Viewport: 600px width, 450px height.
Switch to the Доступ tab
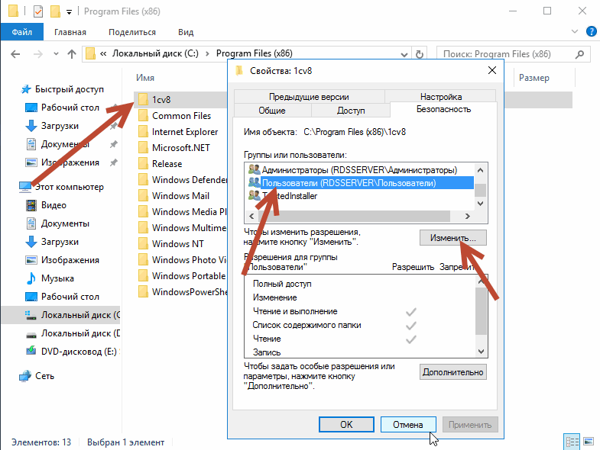[x=351, y=111]
